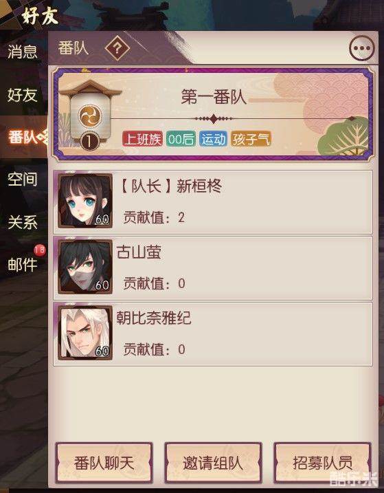
Task: Click the 招募队员 button
Action: [x=322, y=463]
